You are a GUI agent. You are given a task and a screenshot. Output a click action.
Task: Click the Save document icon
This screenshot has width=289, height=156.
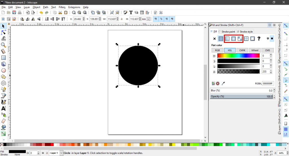(x=14, y=13)
